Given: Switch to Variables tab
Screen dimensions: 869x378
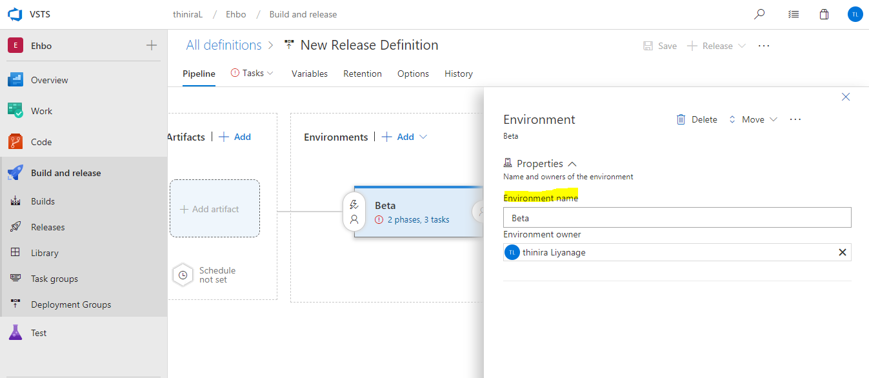Looking at the screenshot, I should [x=310, y=74].
